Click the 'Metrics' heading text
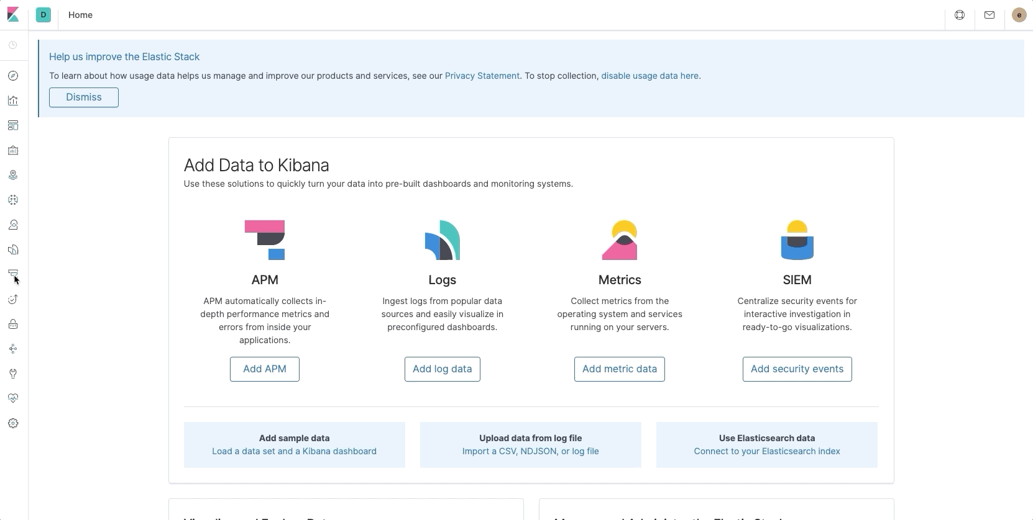The width and height of the screenshot is (1033, 520). click(x=620, y=280)
